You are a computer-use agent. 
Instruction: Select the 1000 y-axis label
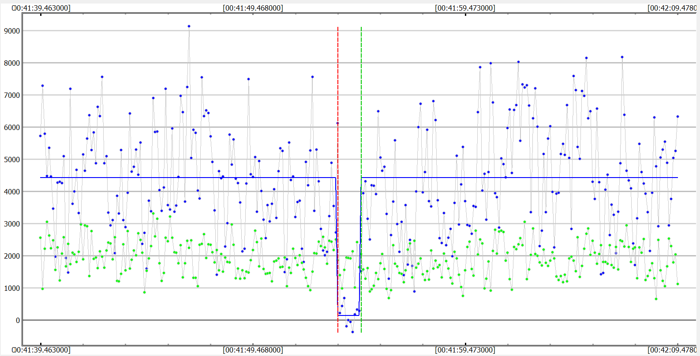pyautogui.click(x=12, y=289)
